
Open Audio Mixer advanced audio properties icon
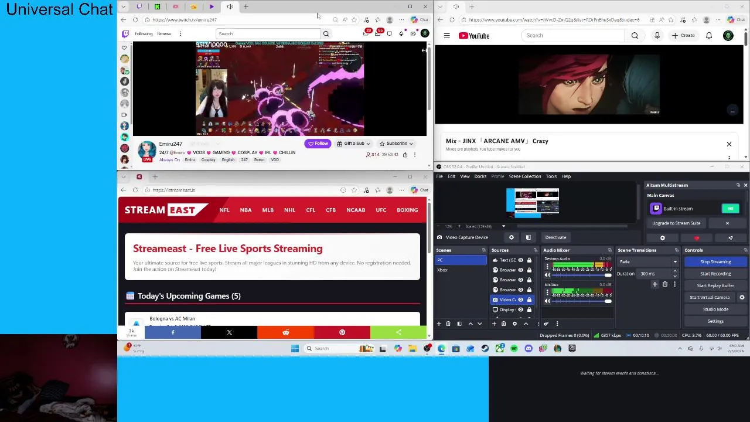(546, 324)
